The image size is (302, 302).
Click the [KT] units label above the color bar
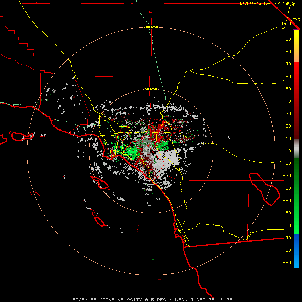pyautogui.click(x=286, y=23)
